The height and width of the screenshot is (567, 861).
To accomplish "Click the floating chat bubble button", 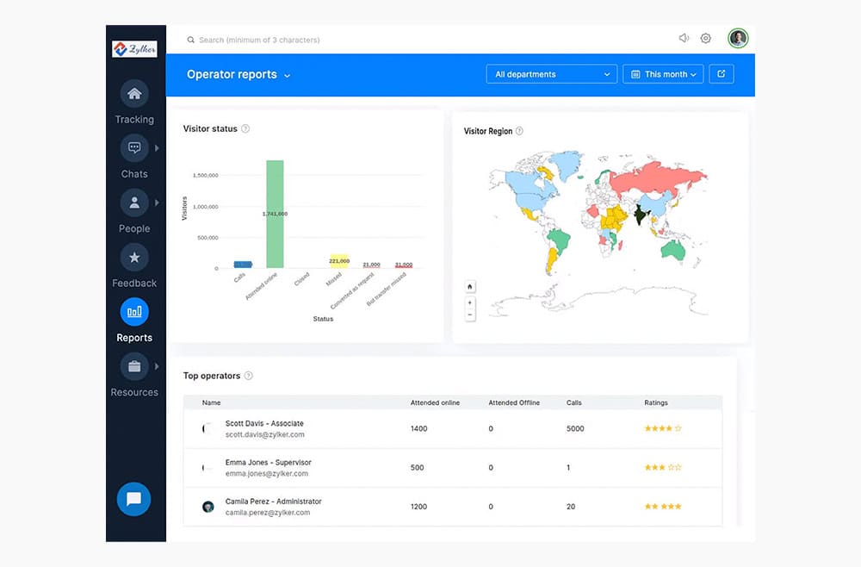I will (133, 499).
